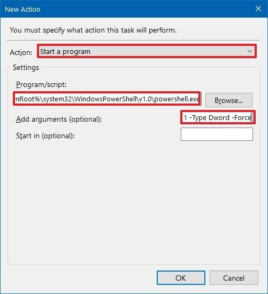Viewport: 268px width, 294px height.
Task: Click the instruction text about specifying an action
Action: click(x=93, y=30)
